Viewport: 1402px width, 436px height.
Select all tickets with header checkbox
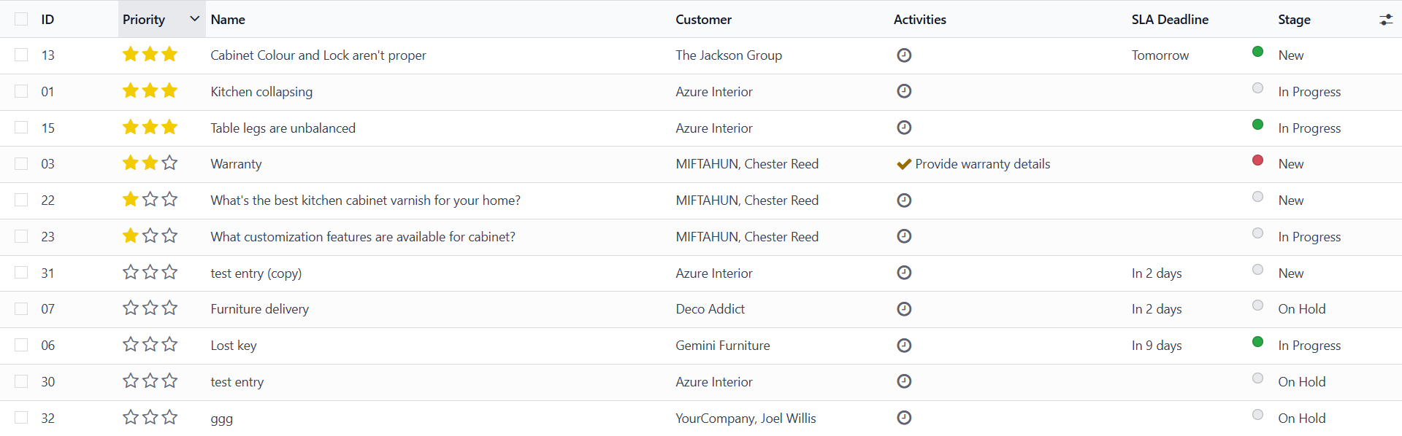pyautogui.click(x=21, y=19)
